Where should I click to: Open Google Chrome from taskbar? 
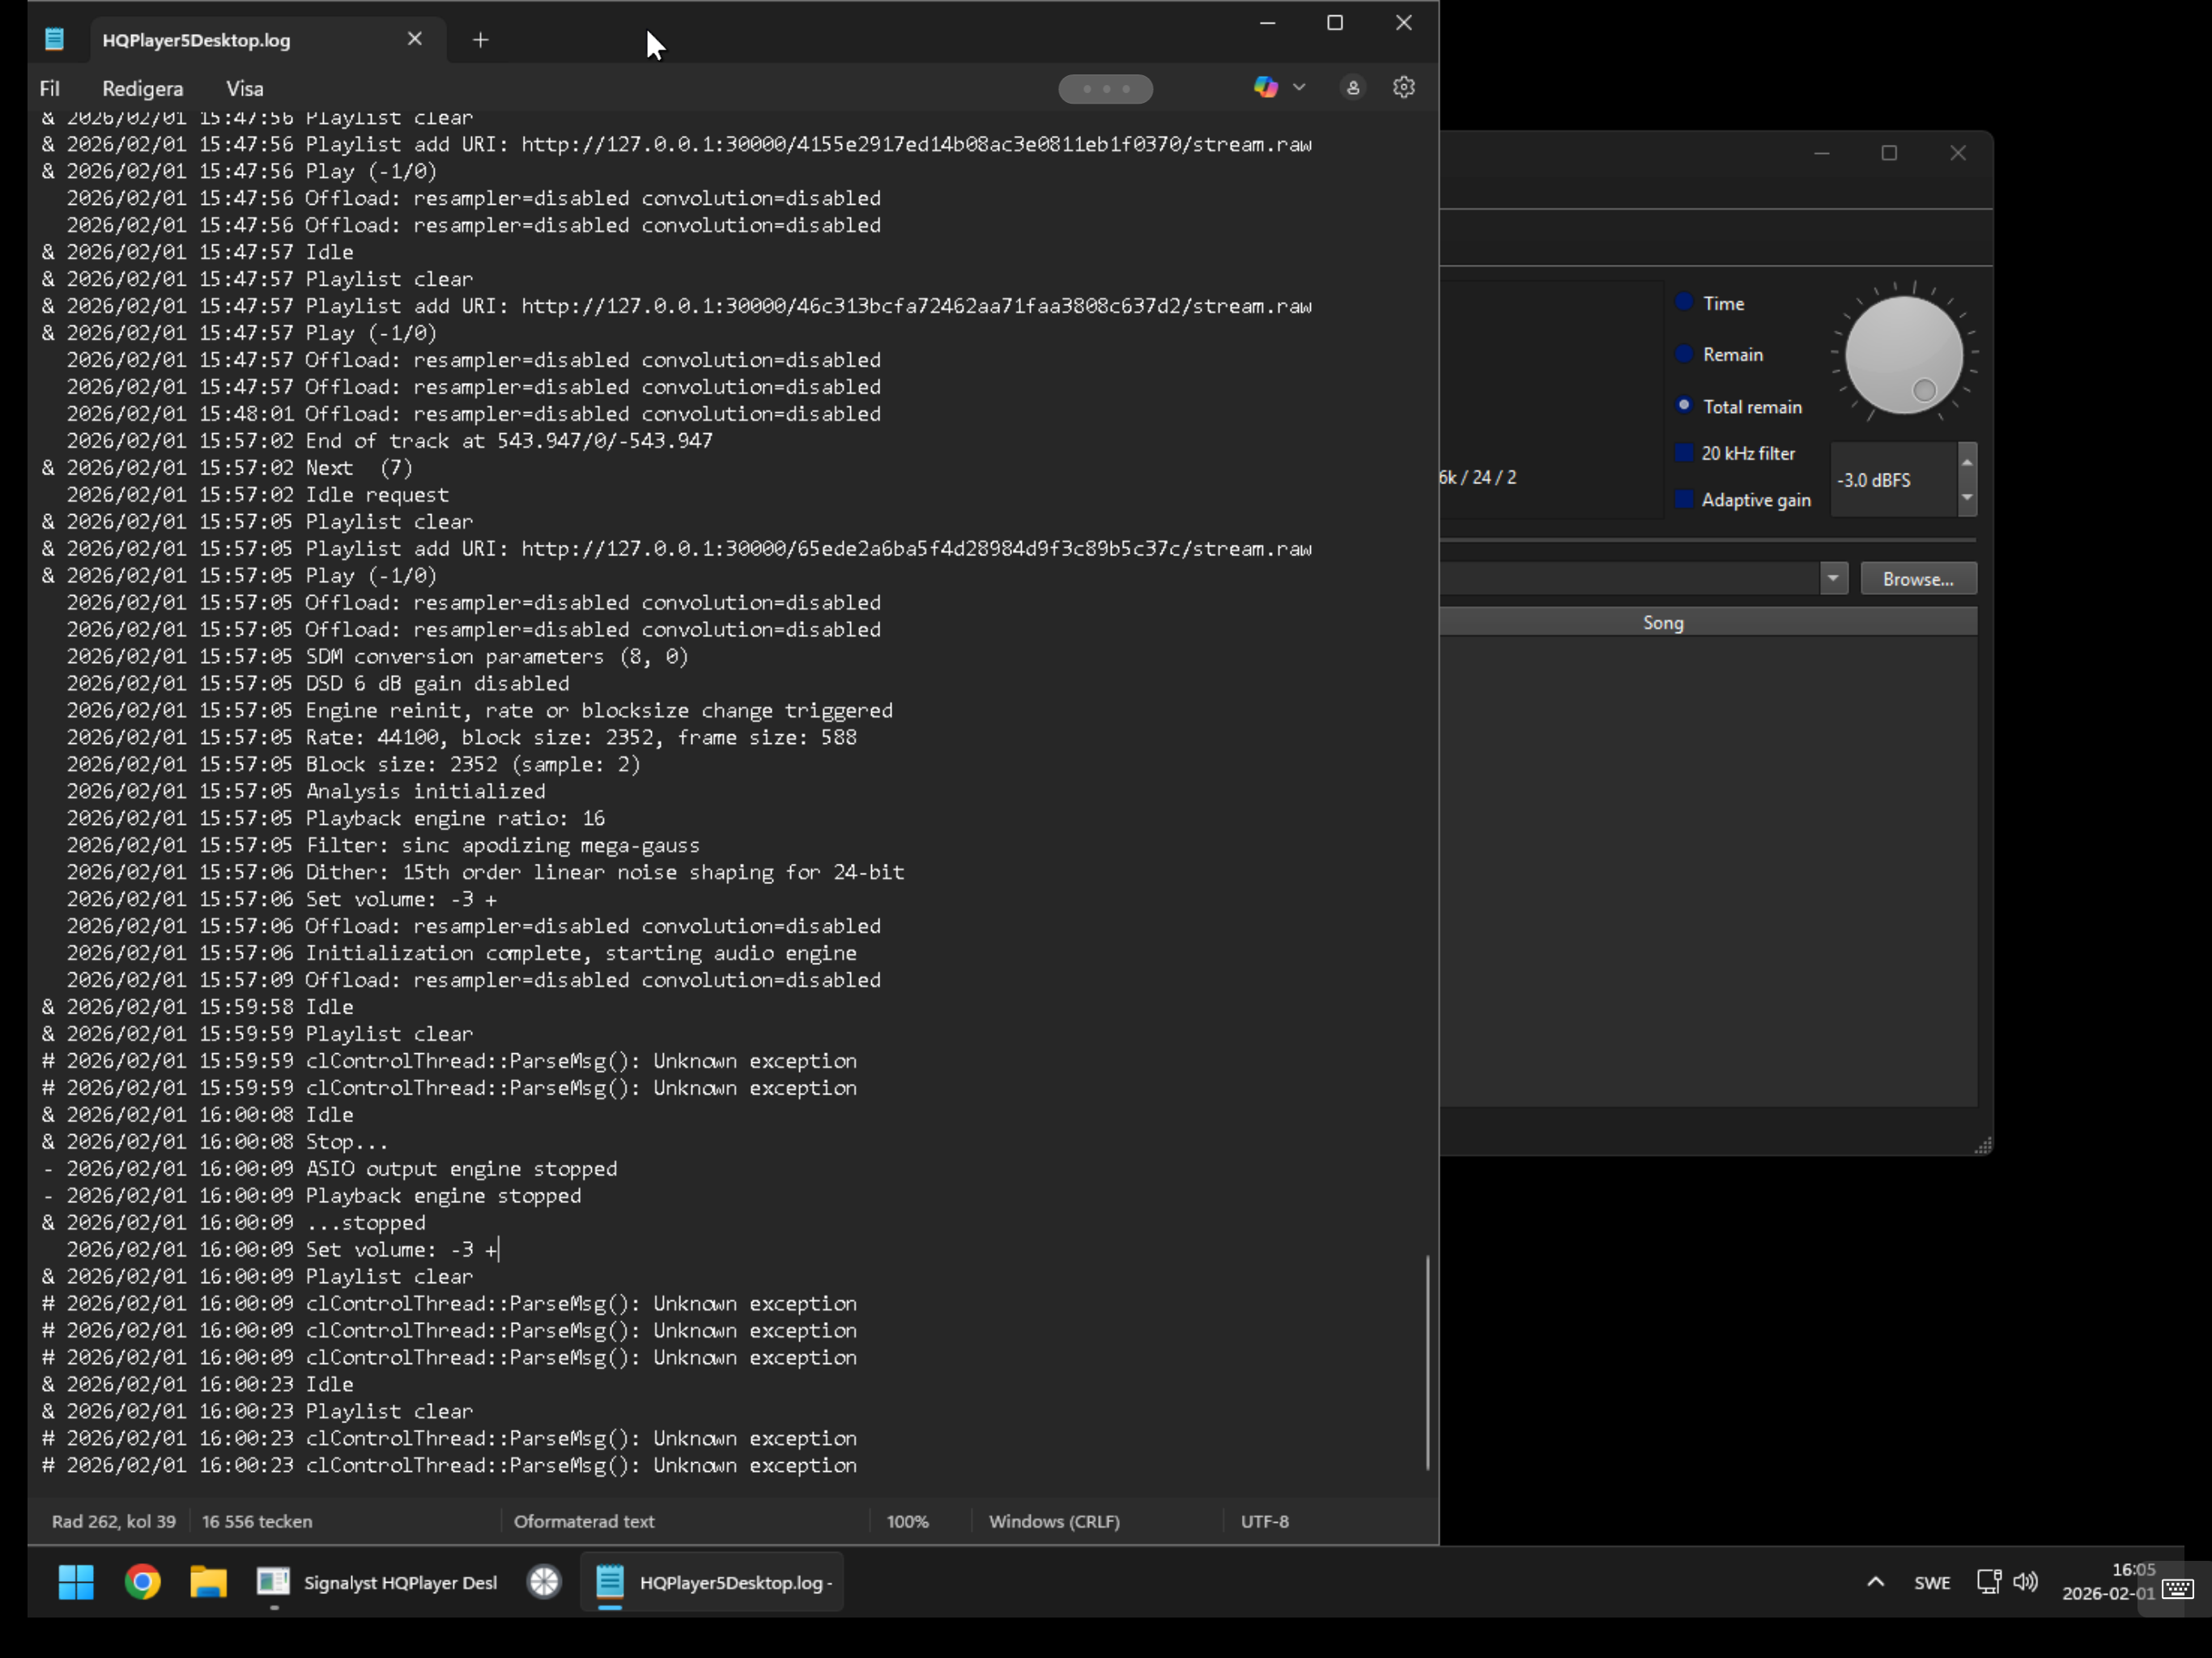(x=142, y=1581)
